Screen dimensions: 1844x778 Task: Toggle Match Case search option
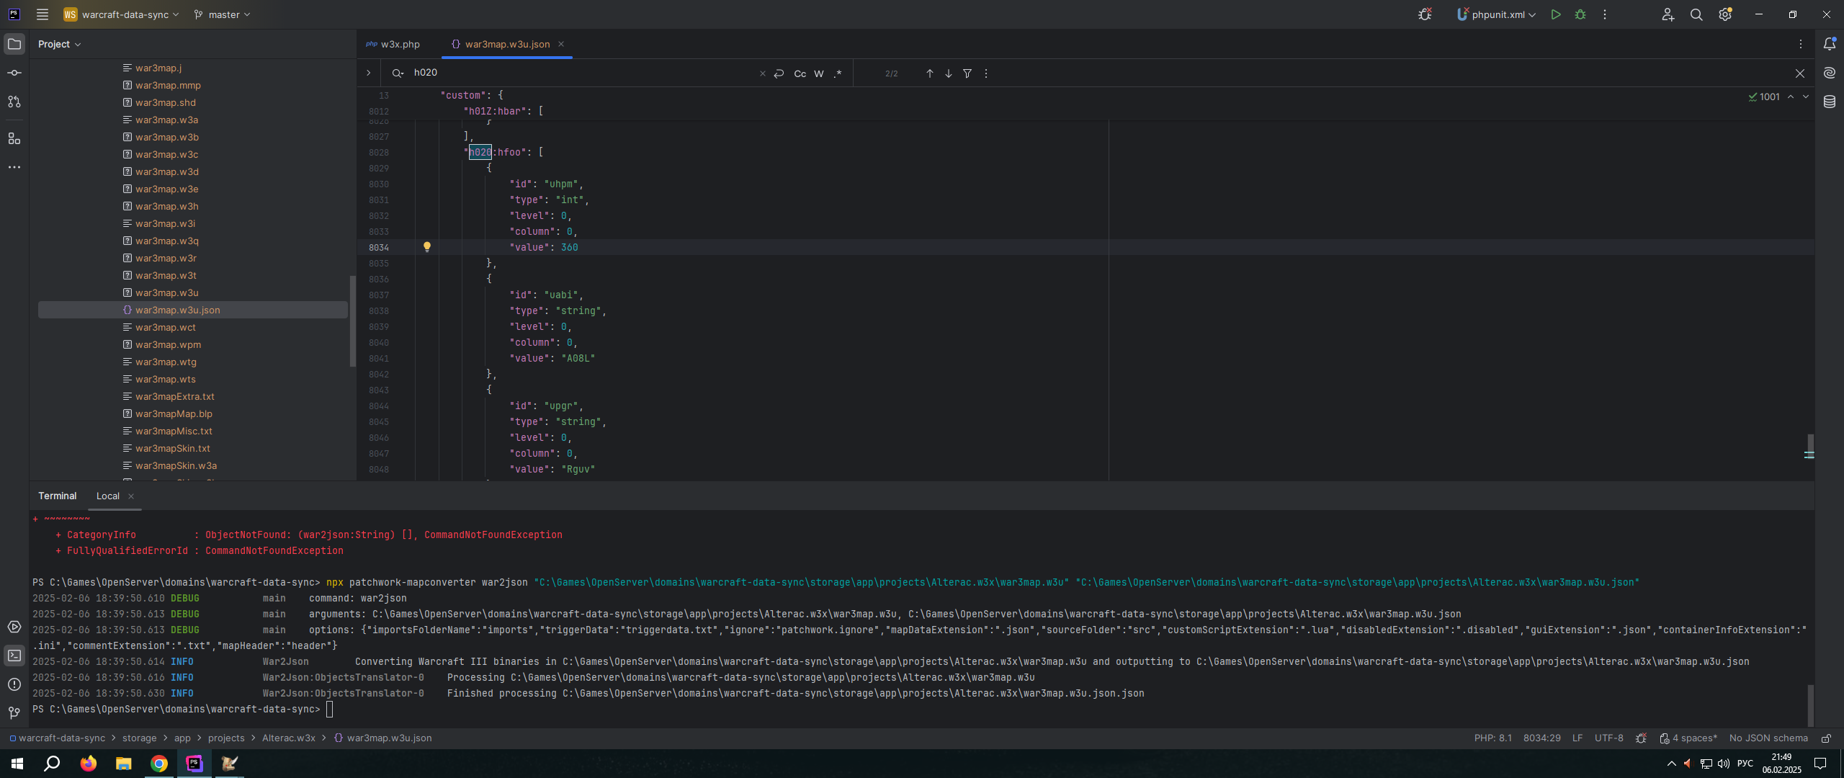point(800,73)
